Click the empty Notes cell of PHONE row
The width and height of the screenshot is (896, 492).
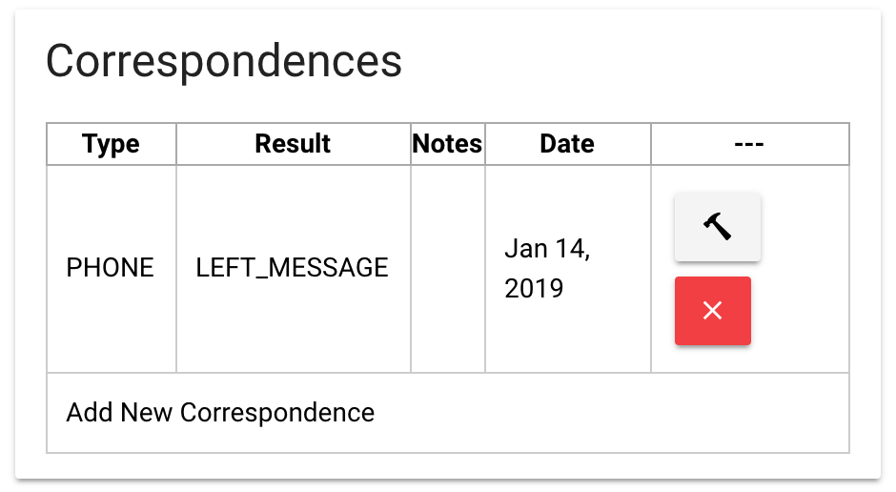coord(448,268)
